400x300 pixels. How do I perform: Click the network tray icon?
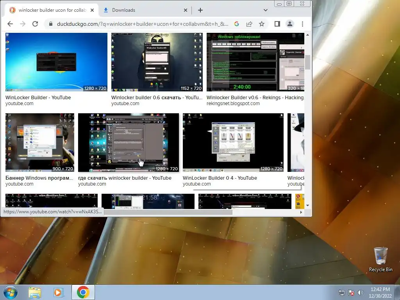pyautogui.click(x=341, y=293)
